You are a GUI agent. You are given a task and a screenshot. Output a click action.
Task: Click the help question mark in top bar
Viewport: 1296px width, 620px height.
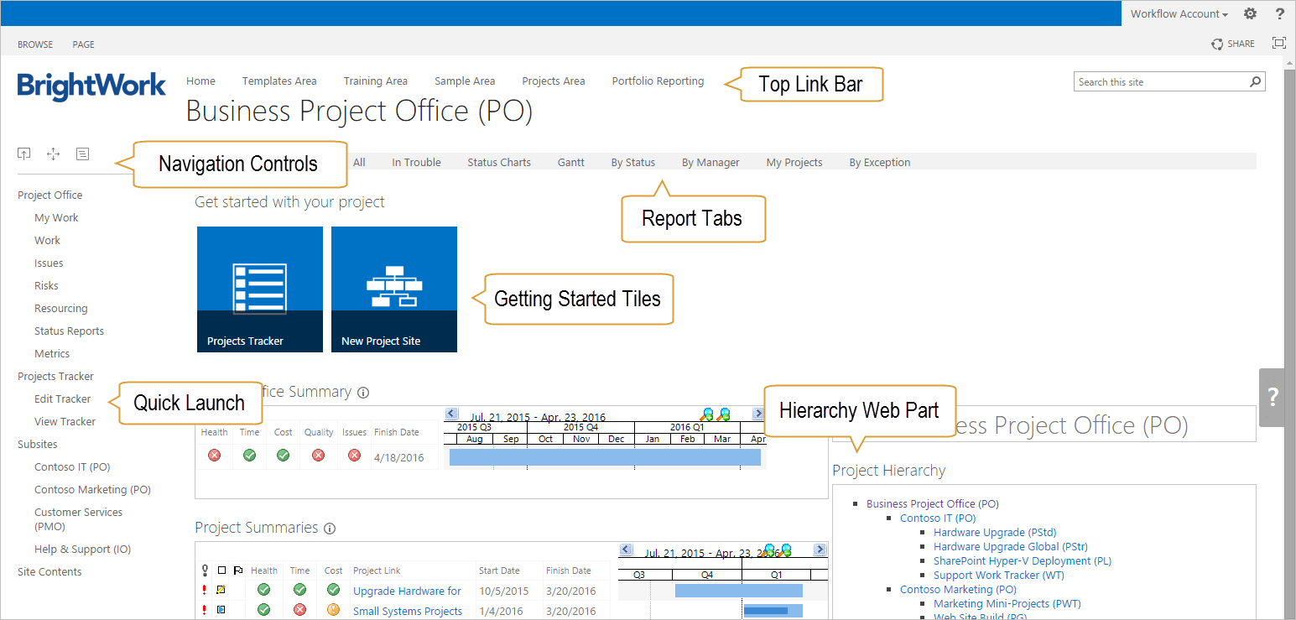(x=1280, y=13)
